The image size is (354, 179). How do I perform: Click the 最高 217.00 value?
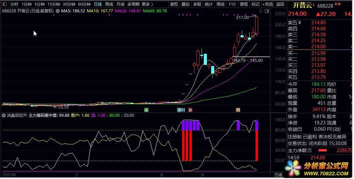[319, 90]
